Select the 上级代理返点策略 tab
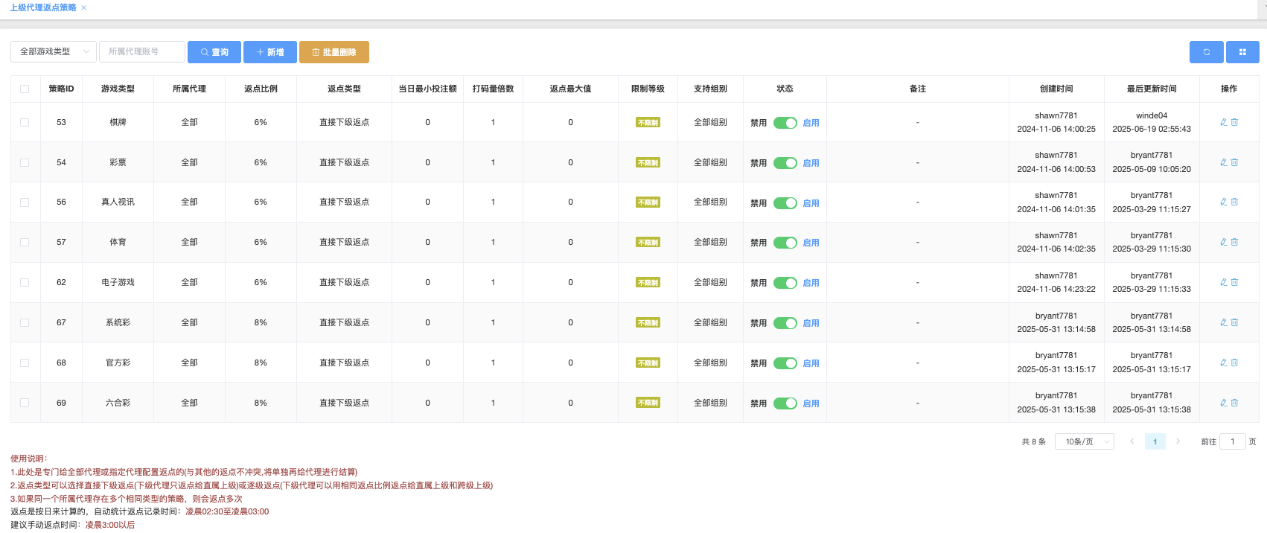1267x533 pixels. click(x=43, y=7)
